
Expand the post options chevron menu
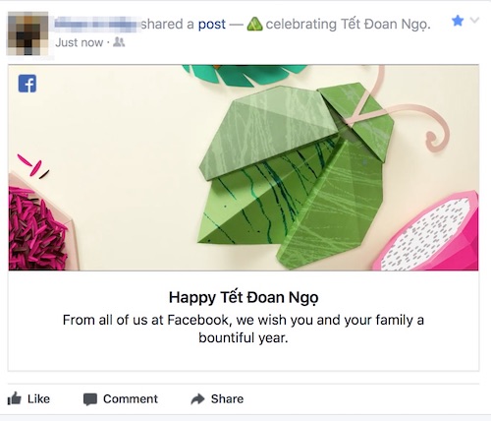point(474,21)
